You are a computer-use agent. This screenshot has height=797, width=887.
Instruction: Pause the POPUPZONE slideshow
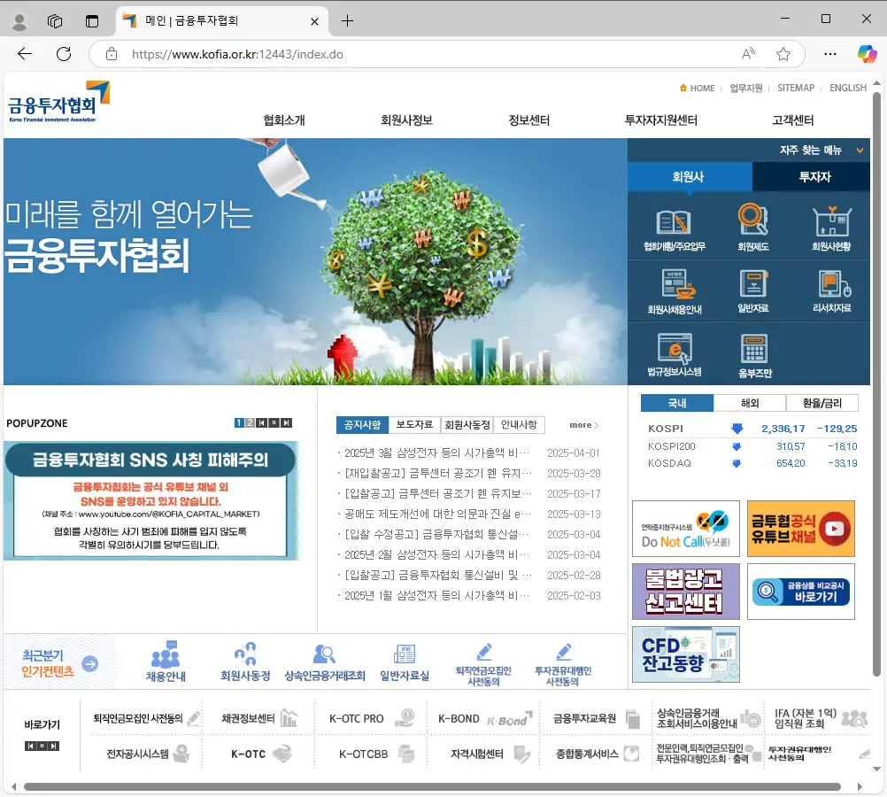tap(274, 422)
